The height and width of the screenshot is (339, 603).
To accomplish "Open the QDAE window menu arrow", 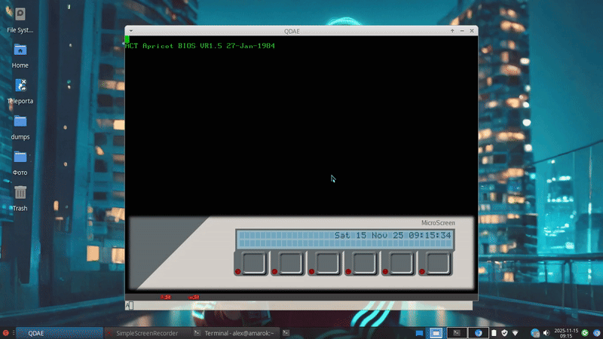I will point(131,31).
